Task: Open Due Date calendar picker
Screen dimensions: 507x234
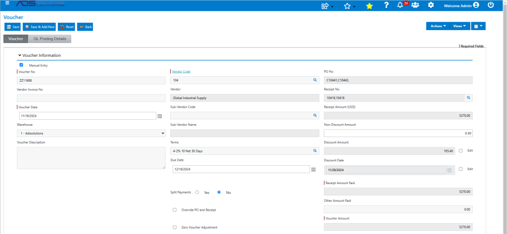Action: (313, 169)
